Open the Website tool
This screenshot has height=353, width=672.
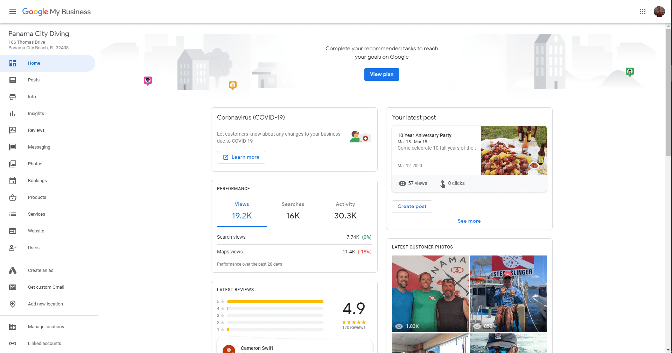tap(36, 231)
